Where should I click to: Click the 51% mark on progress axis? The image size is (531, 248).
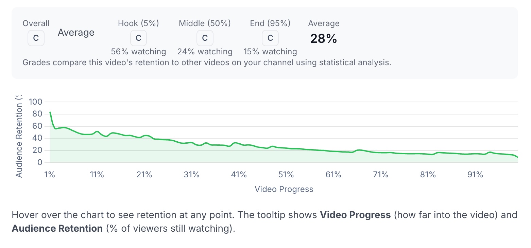pos(286,174)
